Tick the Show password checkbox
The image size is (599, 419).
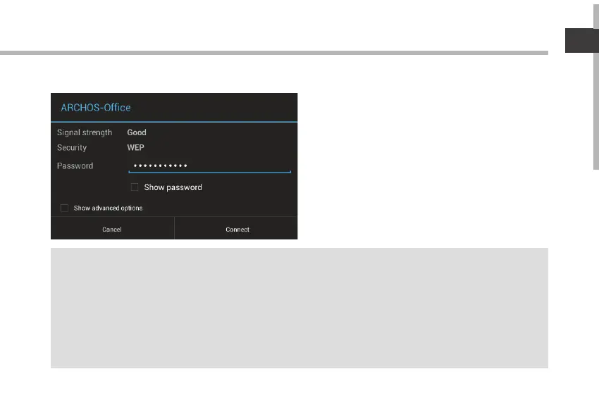tap(135, 187)
